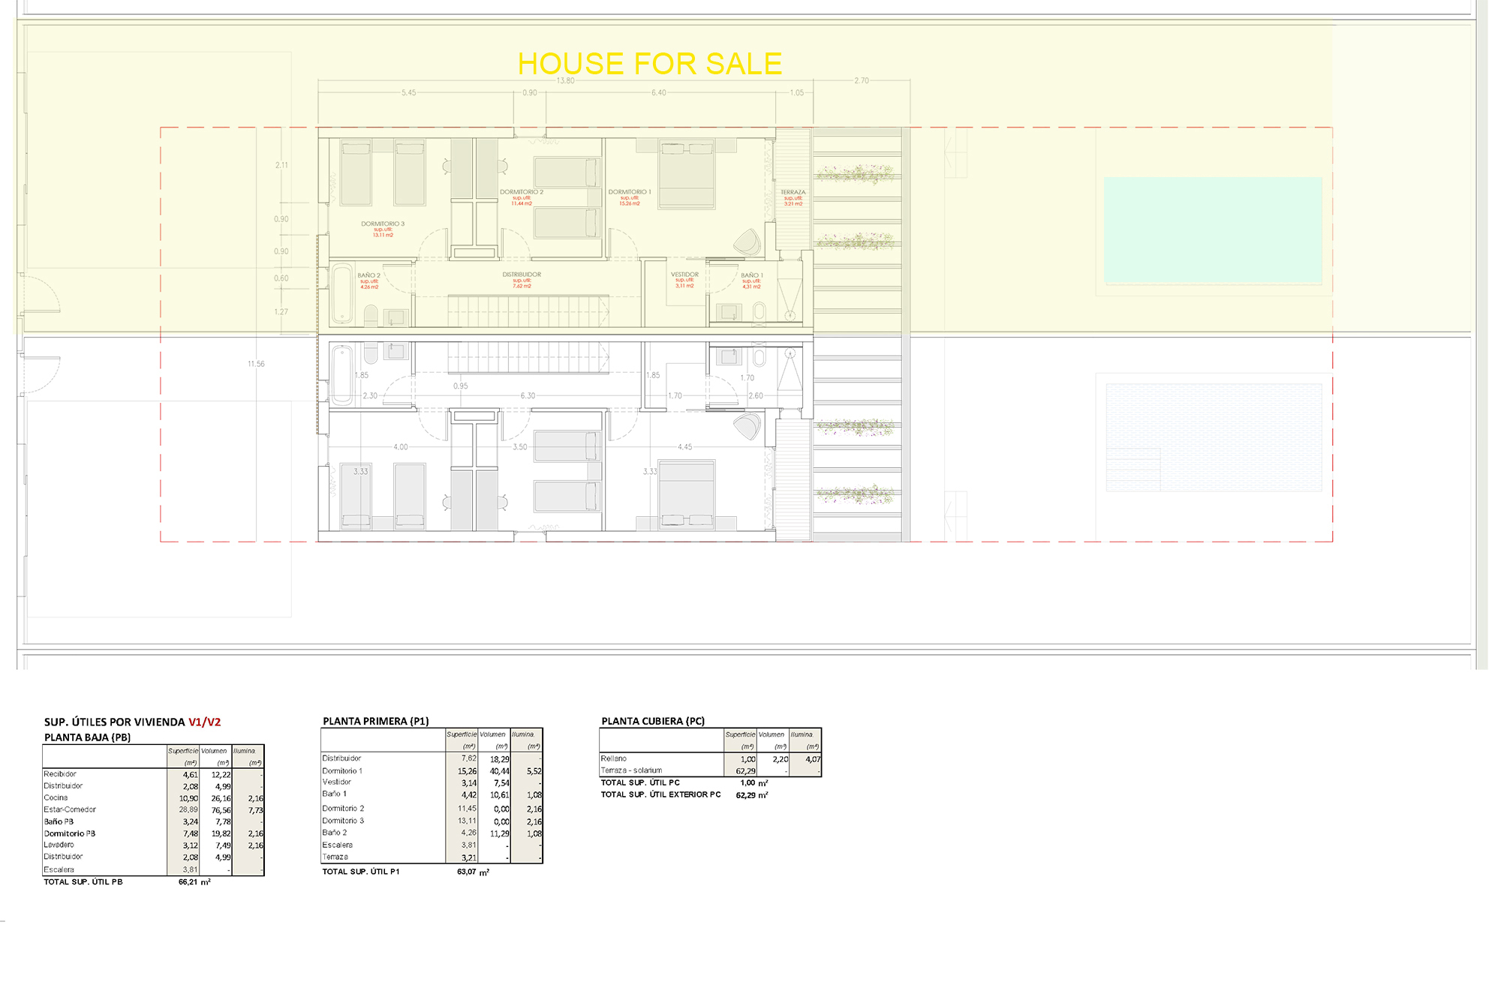Click the PLANTA CUBIERTA (PC) table heading

(x=653, y=721)
